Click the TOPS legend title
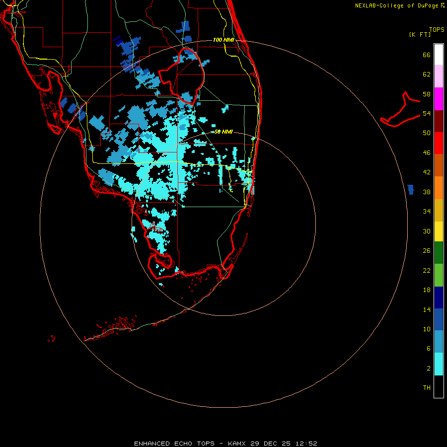 (x=437, y=30)
